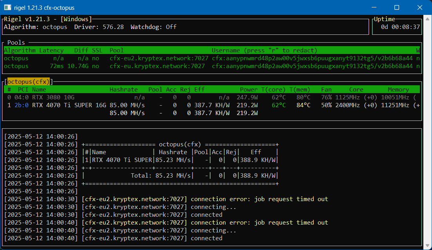Click the vertical scrollbar track
Image resolution: width=432 pixels, height=250 pixels.
pyautogui.click(x=427, y=132)
